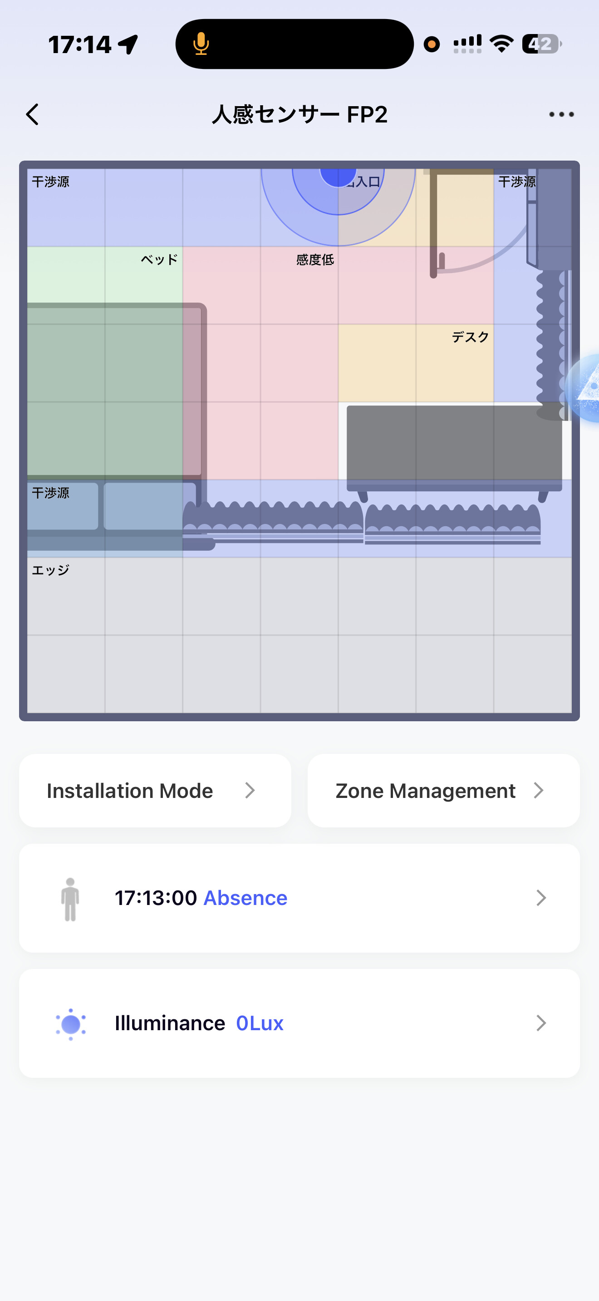Expand the Installation Mode chevron
The image size is (599, 1301).
[x=250, y=790]
